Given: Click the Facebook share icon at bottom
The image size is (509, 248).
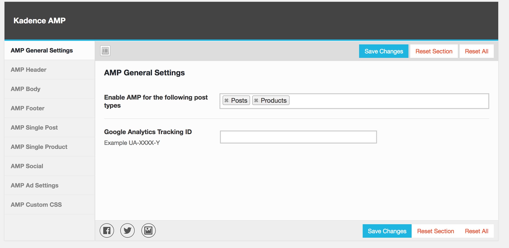Looking at the screenshot, I should (107, 230).
